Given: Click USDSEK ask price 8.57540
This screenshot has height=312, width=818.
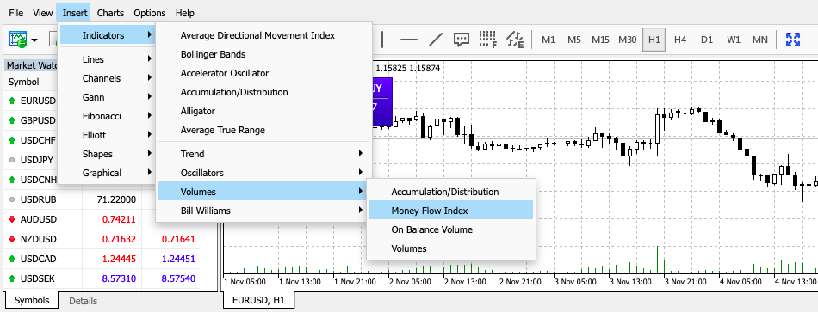Looking at the screenshot, I should [178, 278].
